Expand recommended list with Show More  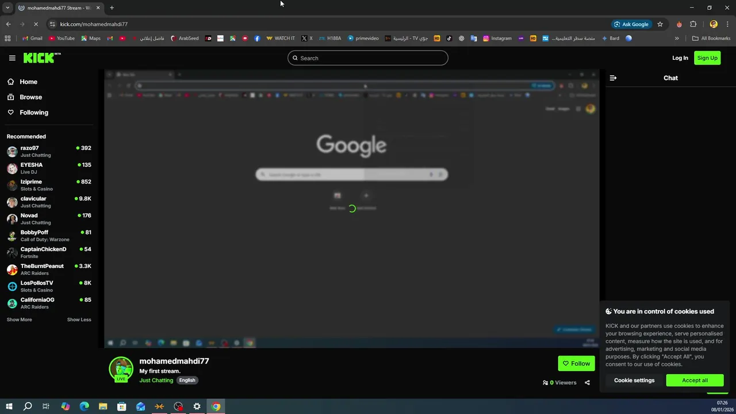click(x=20, y=320)
